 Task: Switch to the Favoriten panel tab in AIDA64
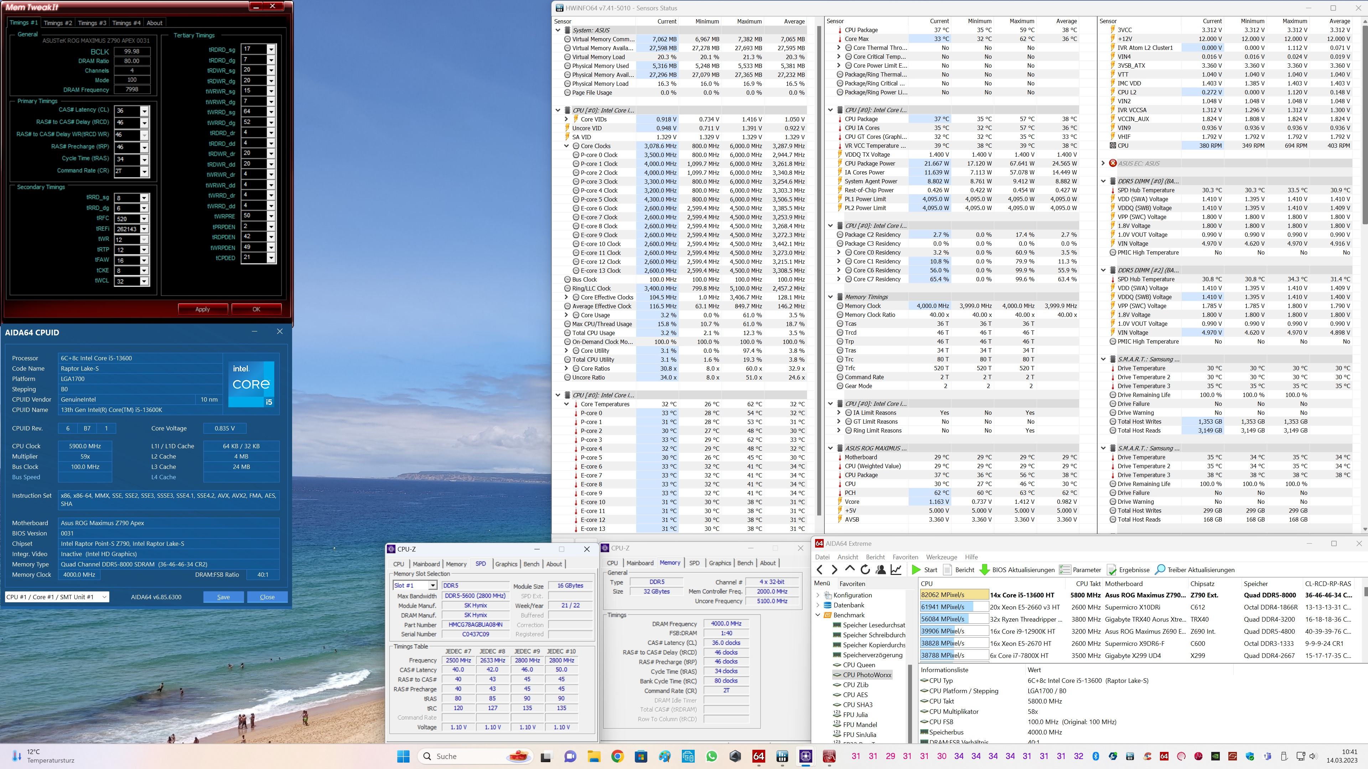click(852, 583)
